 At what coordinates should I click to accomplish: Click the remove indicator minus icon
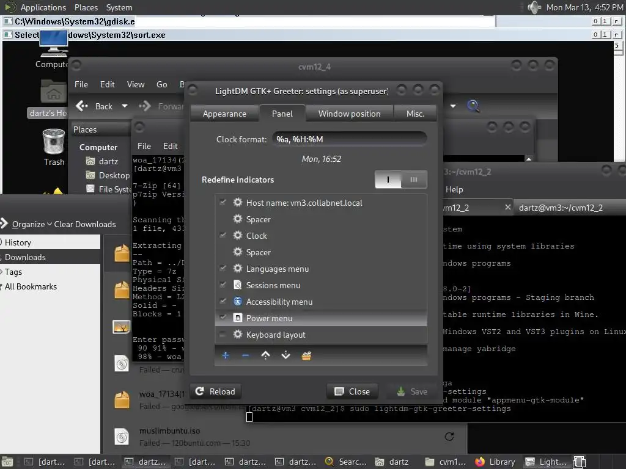[246, 355]
